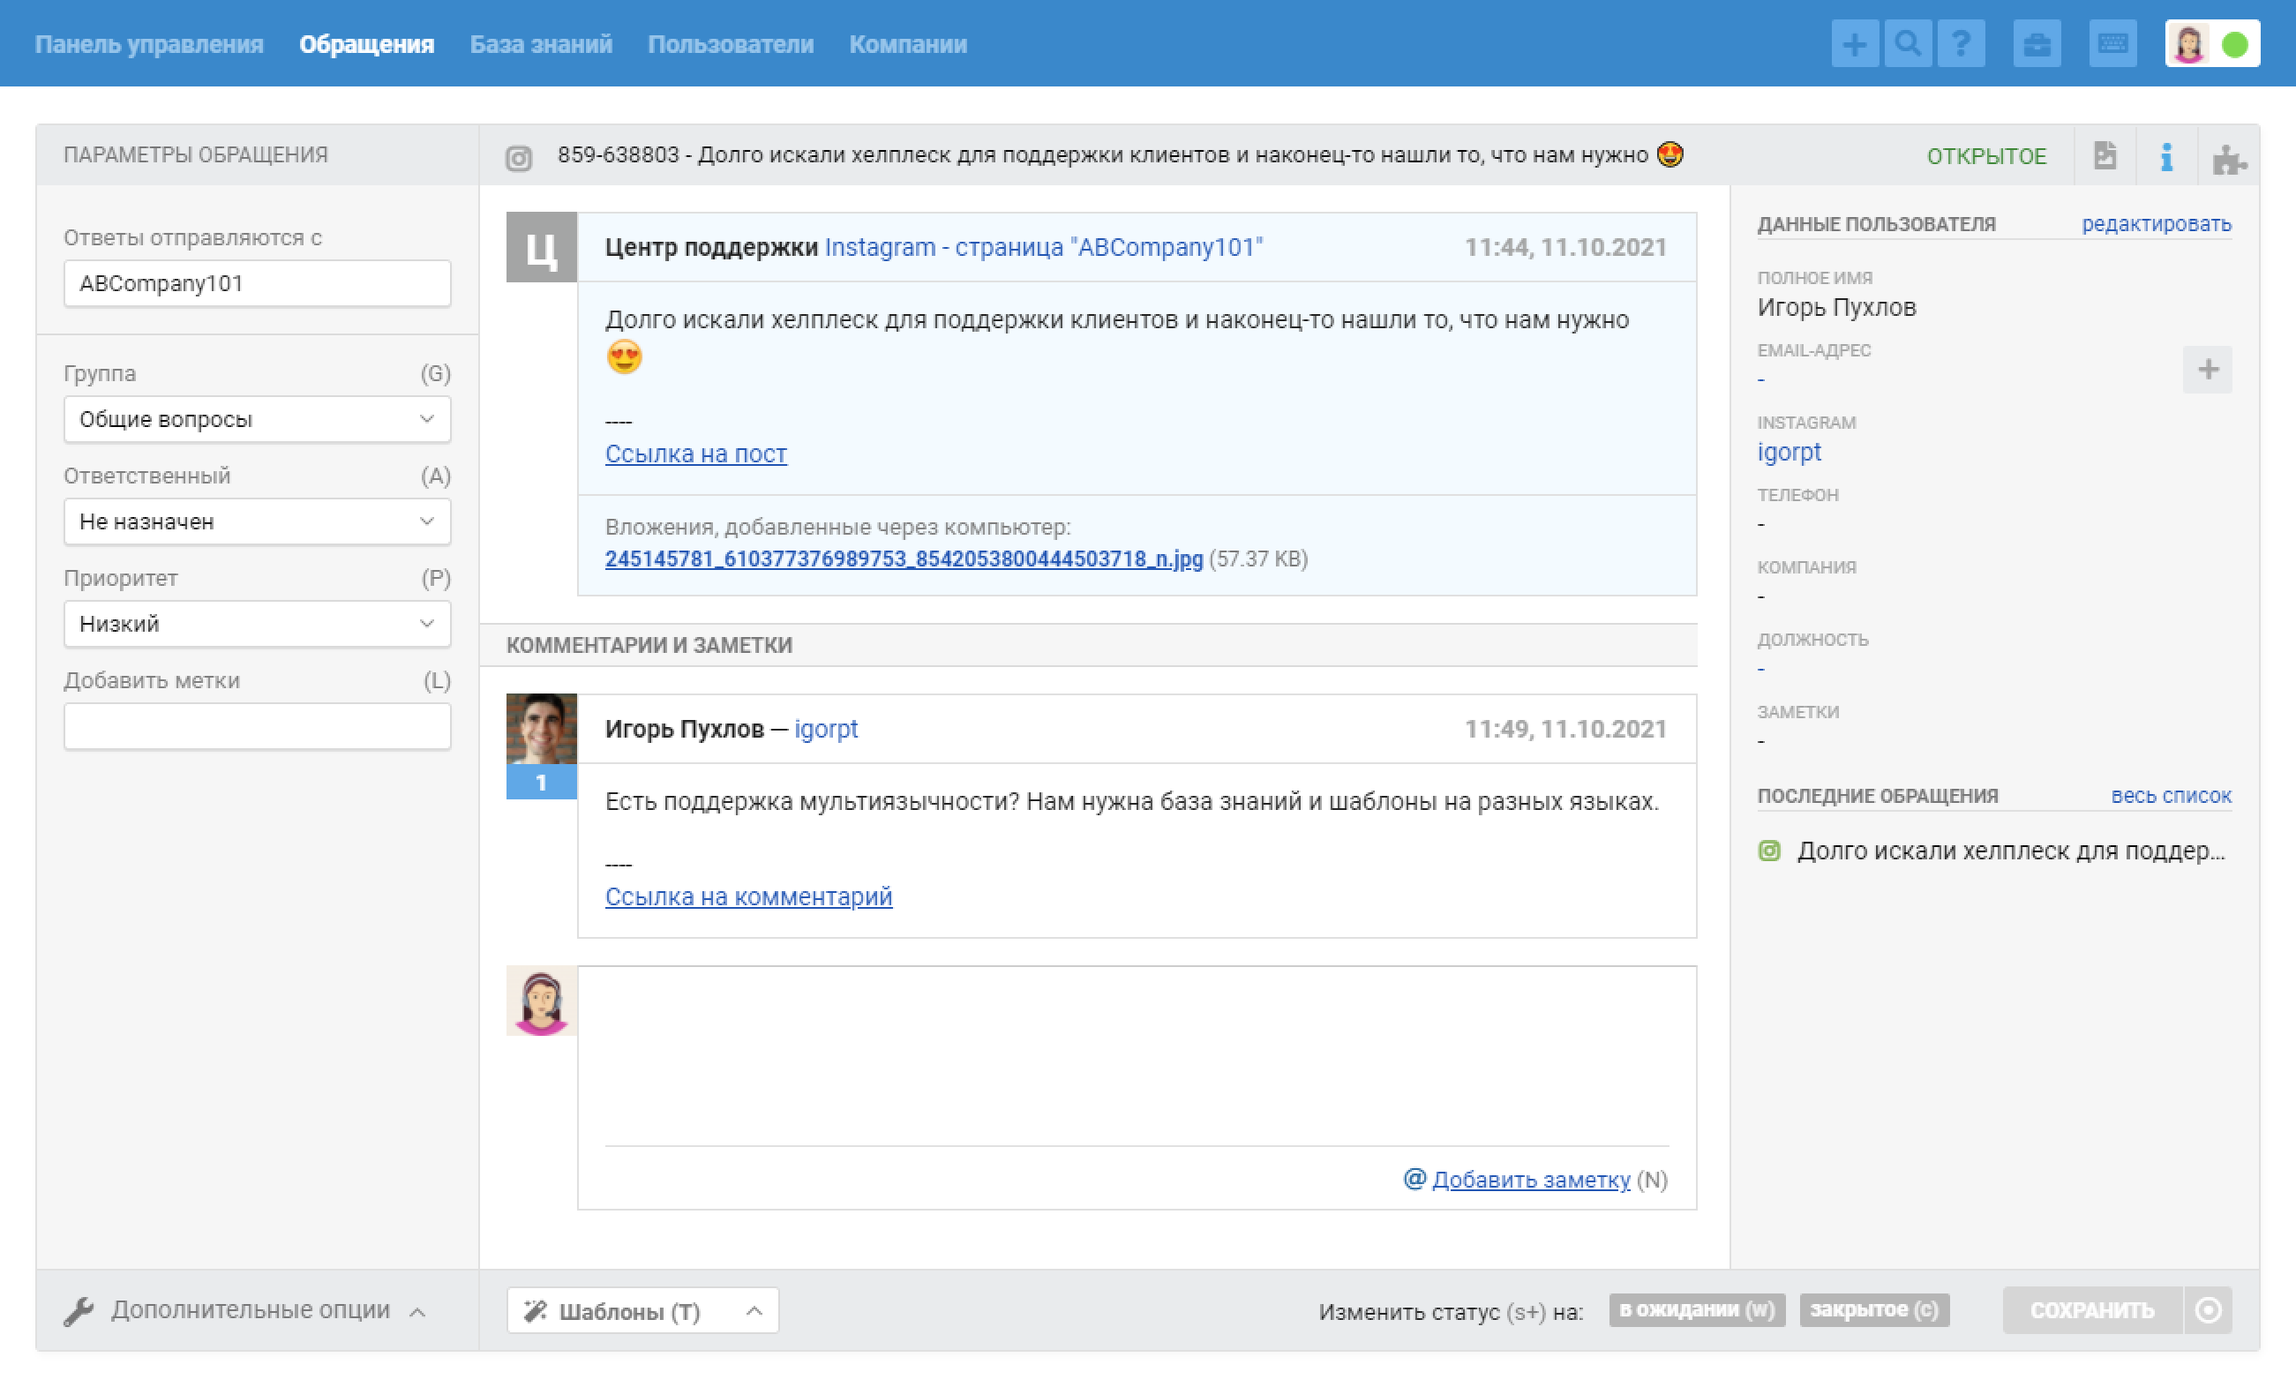Add an email address with the plus button
The height and width of the screenshot is (1387, 2296).
point(2208,369)
